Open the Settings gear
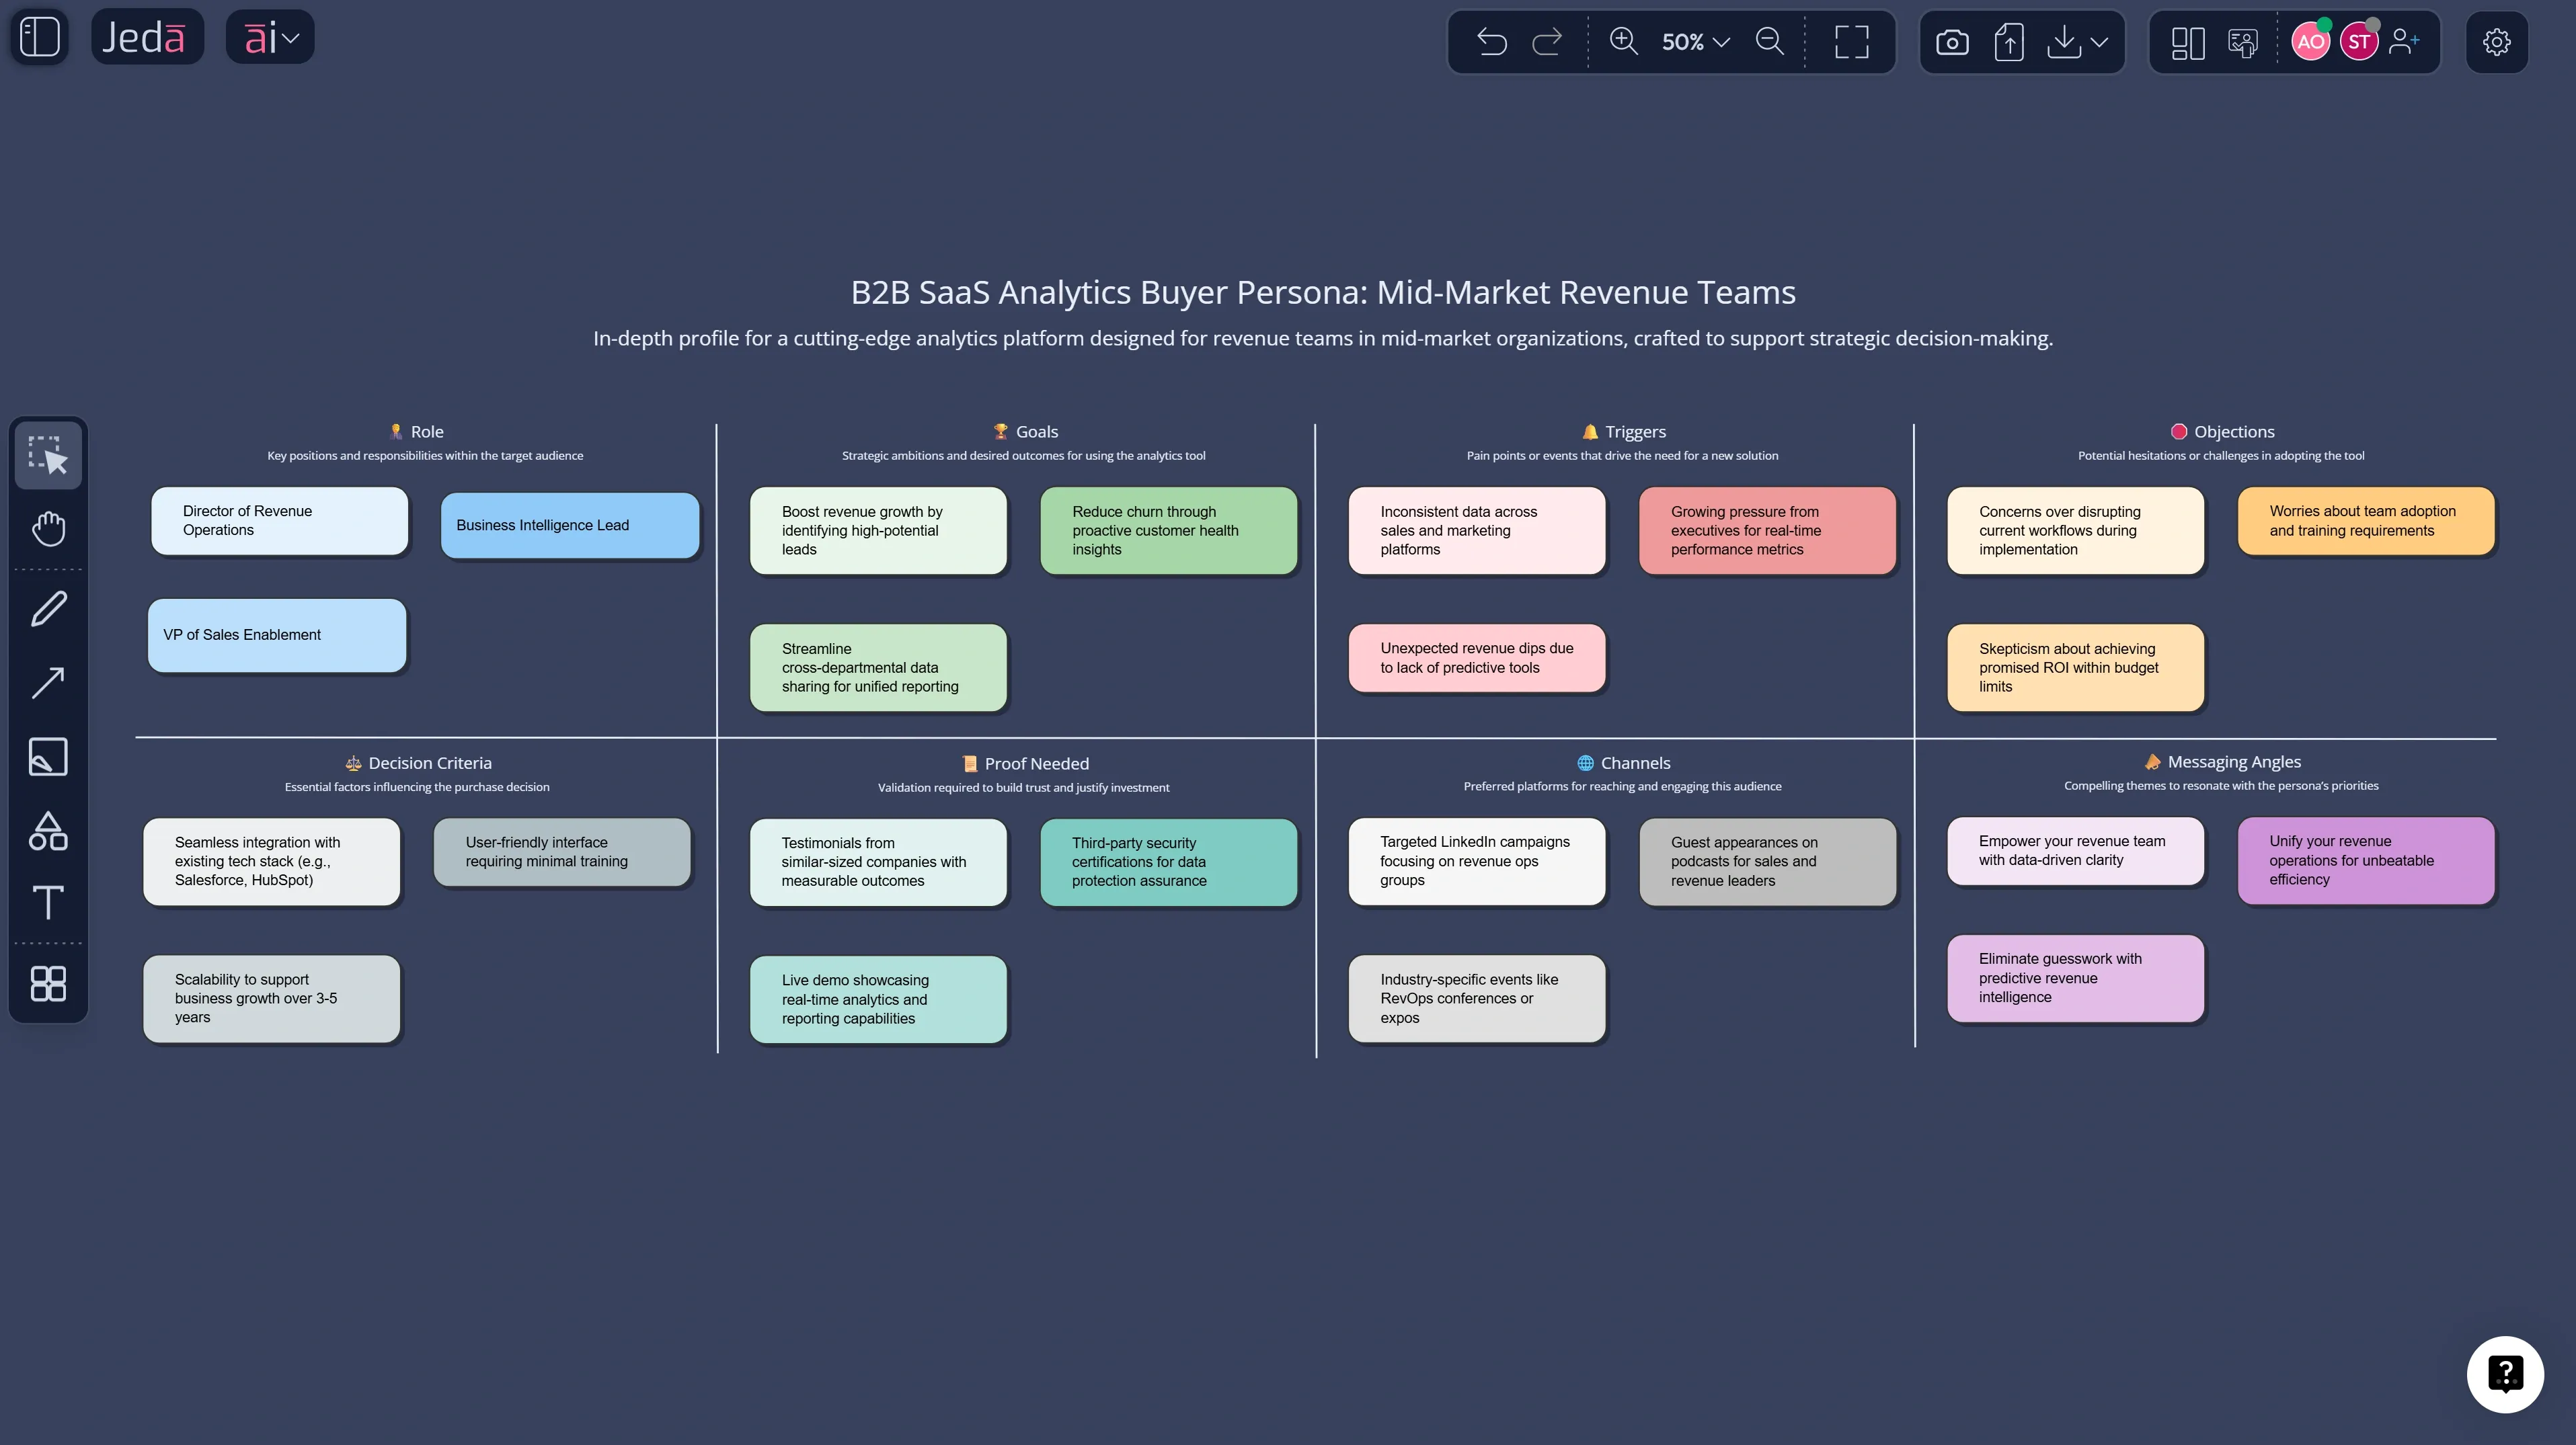The image size is (2576, 1445). point(2496,41)
